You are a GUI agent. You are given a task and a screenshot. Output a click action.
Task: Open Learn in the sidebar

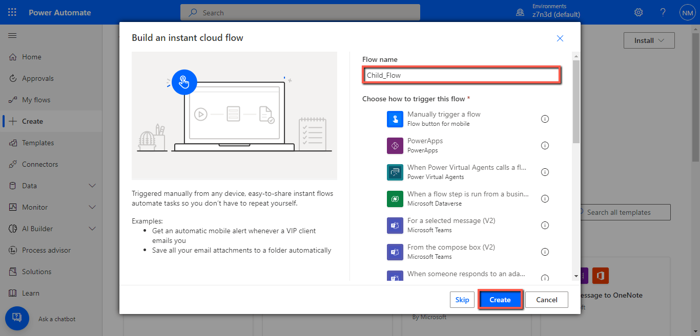(51, 293)
